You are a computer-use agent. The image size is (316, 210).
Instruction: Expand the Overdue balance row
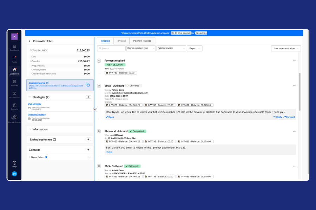30,61
